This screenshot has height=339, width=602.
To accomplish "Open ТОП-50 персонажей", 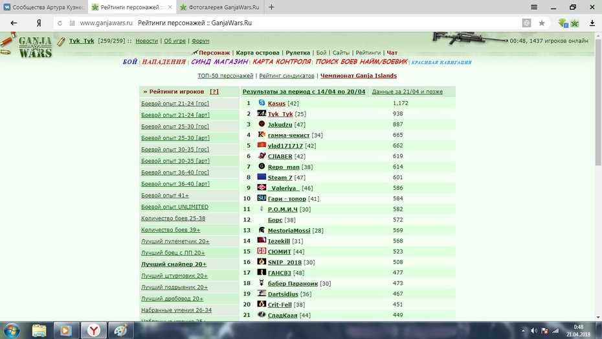I will point(225,76).
